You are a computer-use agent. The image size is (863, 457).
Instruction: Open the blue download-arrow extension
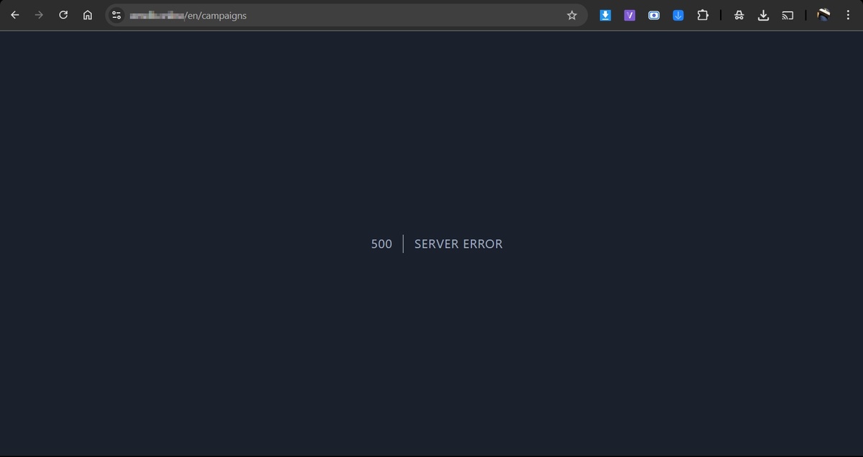pyautogui.click(x=606, y=15)
